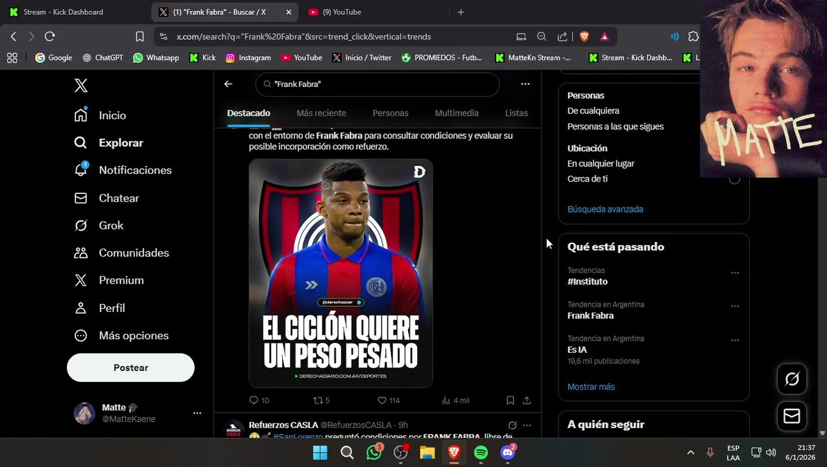Show hidden system tray icons
The height and width of the screenshot is (467, 827).
point(691,453)
